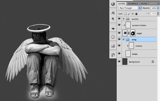
Task: Select the aureole shadow layer
Action: pyautogui.click(x=139, y=25)
